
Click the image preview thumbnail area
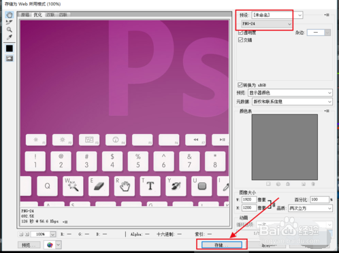(x=125, y=113)
